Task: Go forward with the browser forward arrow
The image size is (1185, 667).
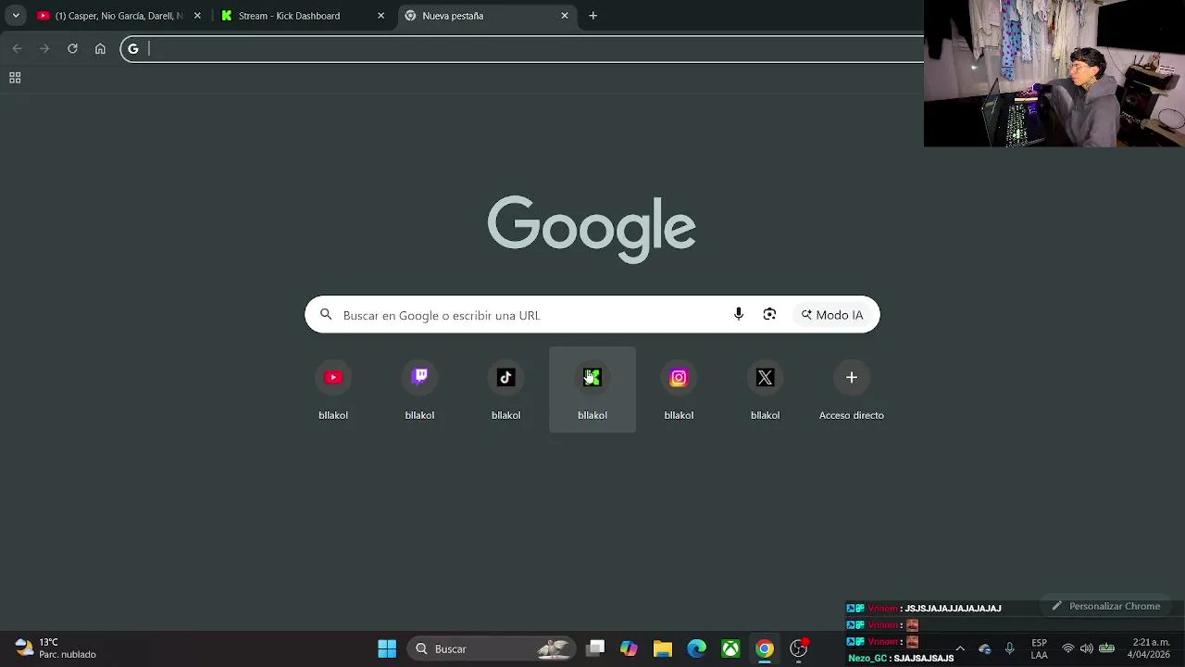Action: click(44, 49)
